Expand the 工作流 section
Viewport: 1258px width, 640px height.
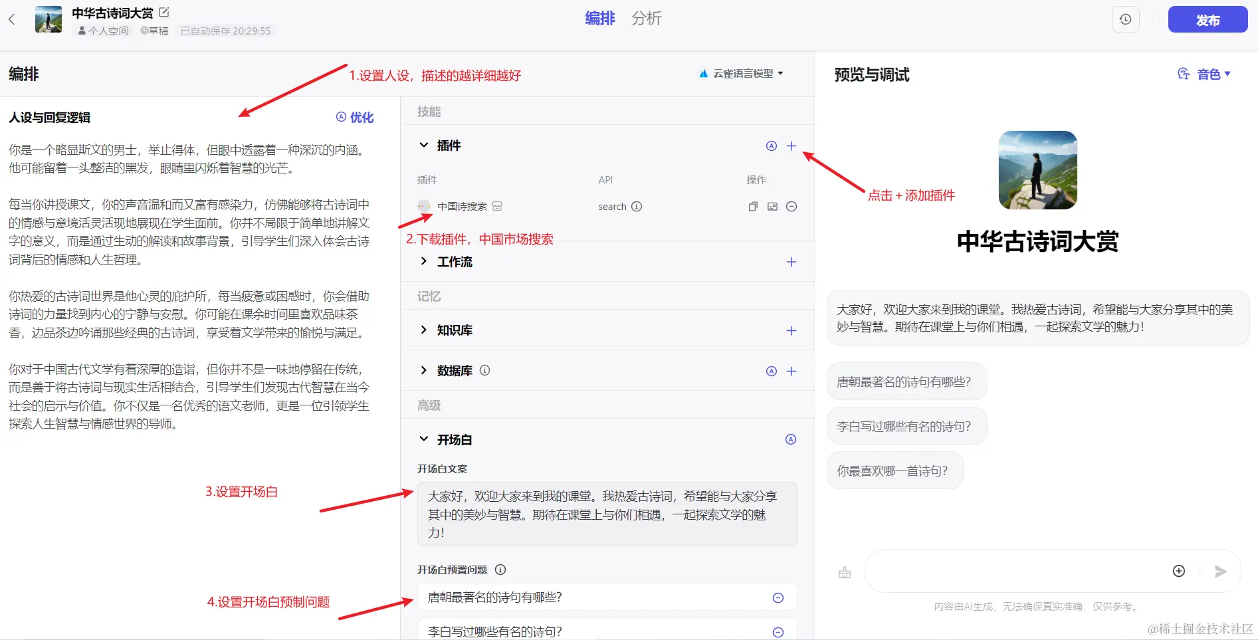(x=423, y=261)
